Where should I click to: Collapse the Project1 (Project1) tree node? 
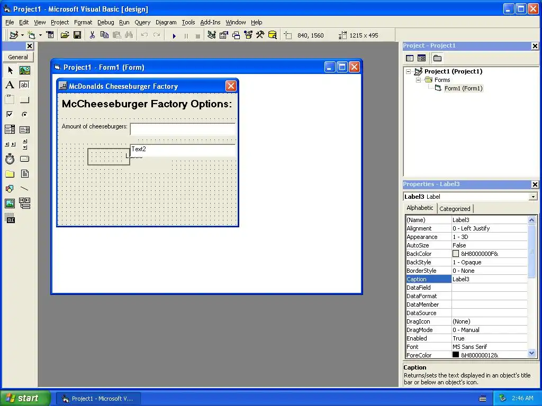point(409,71)
